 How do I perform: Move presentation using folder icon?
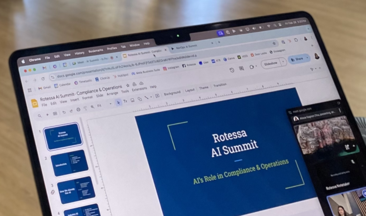135,84
